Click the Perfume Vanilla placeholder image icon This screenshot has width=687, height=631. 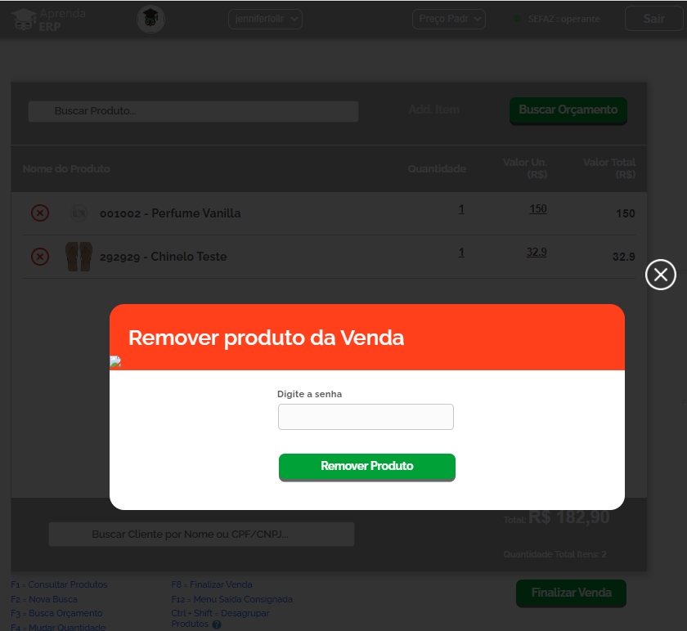(x=79, y=213)
